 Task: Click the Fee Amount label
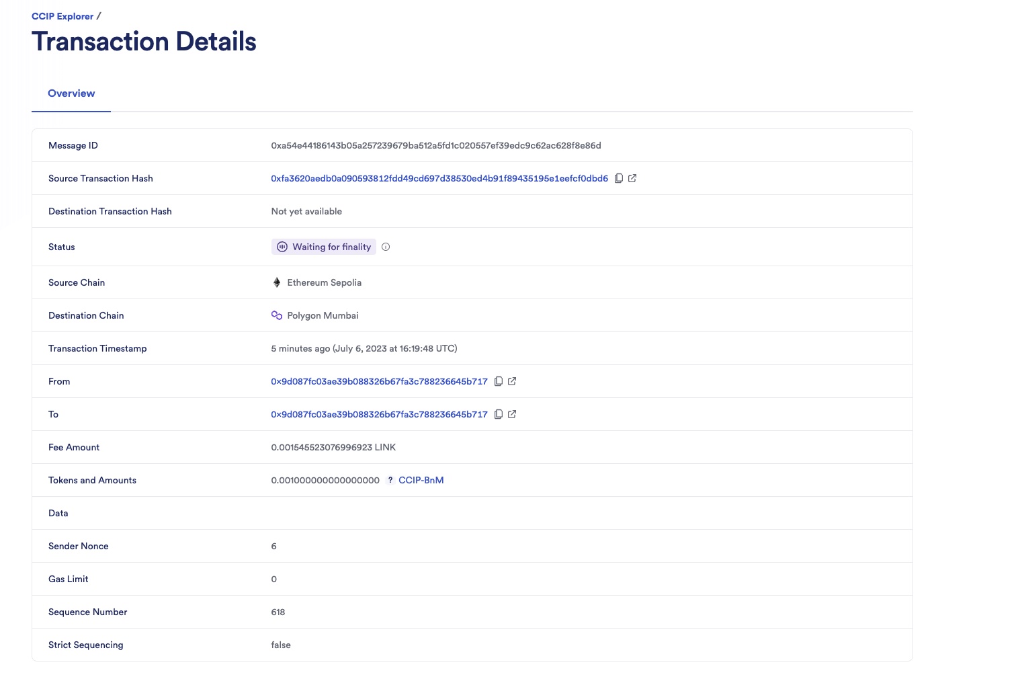[x=74, y=447]
